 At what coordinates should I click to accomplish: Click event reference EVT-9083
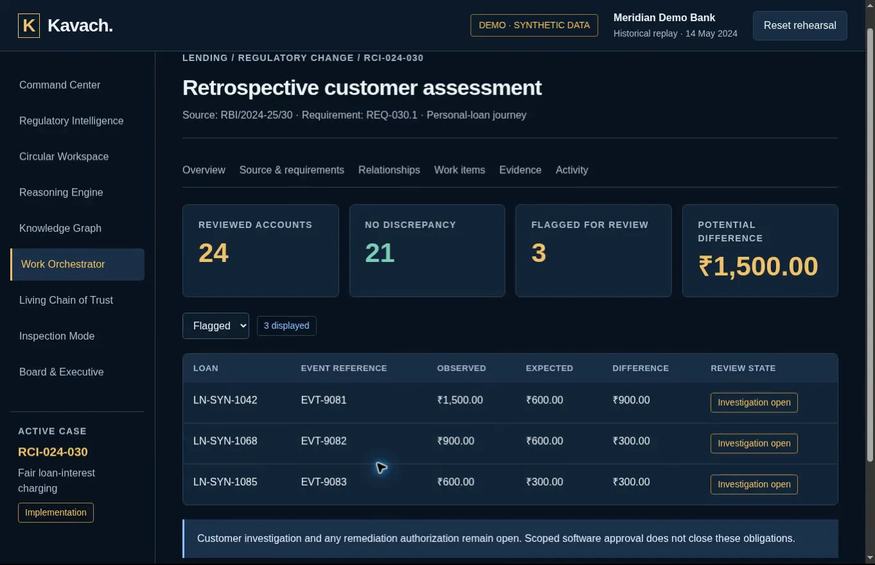324,482
